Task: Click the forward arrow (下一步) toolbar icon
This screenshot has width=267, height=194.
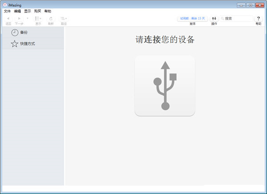Action: point(19,19)
